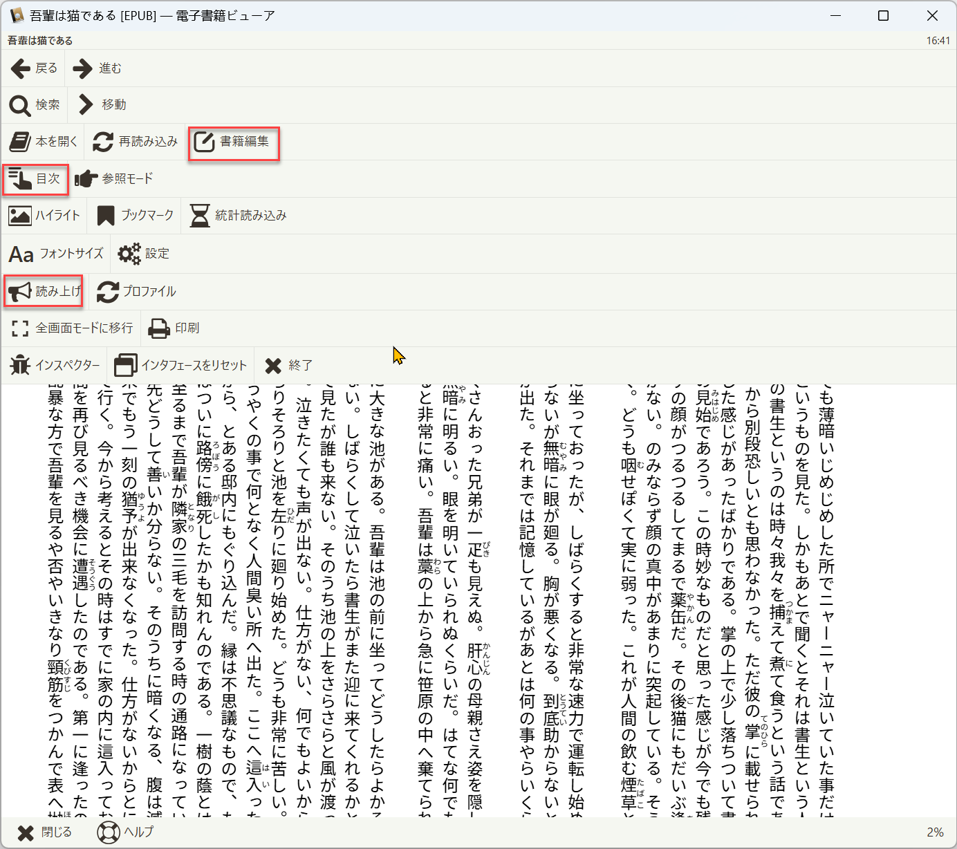The width and height of the screenshot is (957, 849).
Task: Print the book with 印刷
Action: [174, 328]
